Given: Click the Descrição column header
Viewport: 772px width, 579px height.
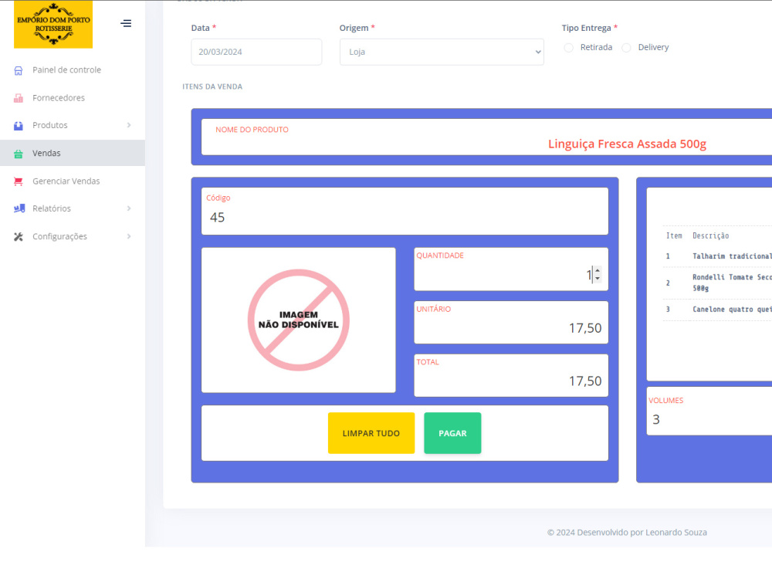Looking at the screenshot, I should click(710, 235).
